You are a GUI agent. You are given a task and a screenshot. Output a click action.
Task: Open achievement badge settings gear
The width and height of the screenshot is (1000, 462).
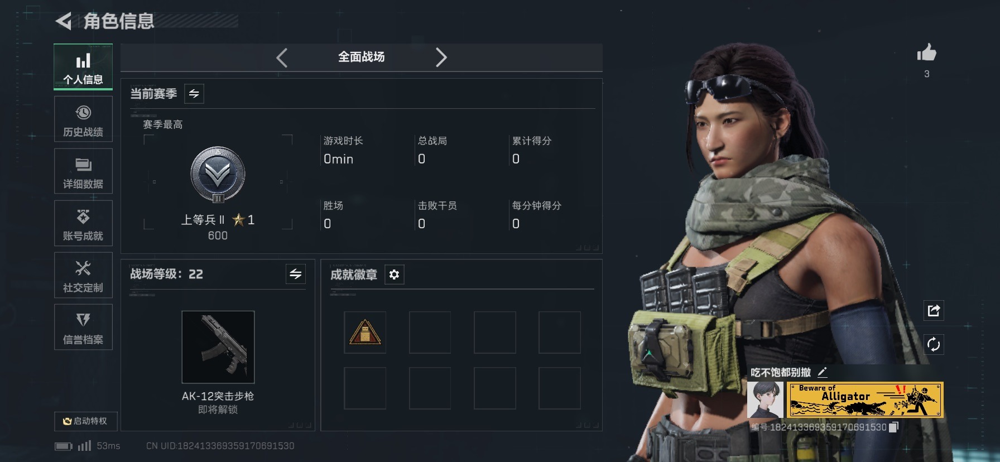click(x=394, y=275)
